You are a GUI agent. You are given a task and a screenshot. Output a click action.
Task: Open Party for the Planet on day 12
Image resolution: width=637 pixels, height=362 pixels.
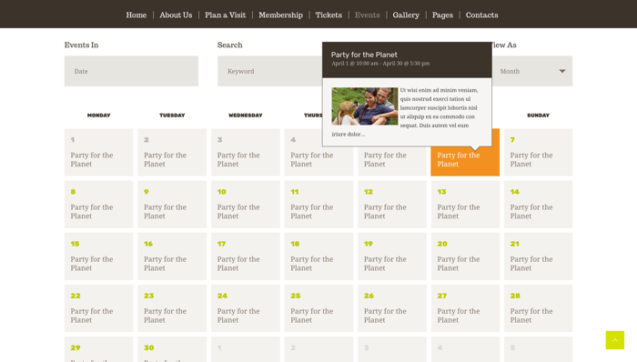[x=385, y=211]
